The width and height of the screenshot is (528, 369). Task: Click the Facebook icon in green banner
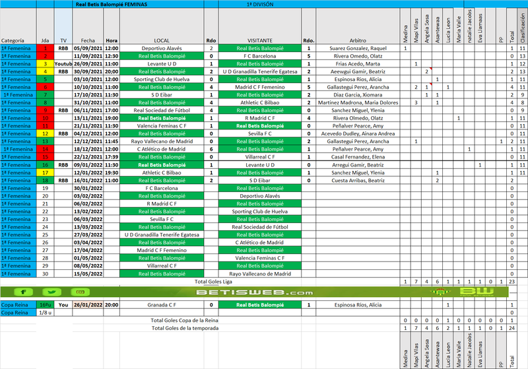[x=23, y=292]
